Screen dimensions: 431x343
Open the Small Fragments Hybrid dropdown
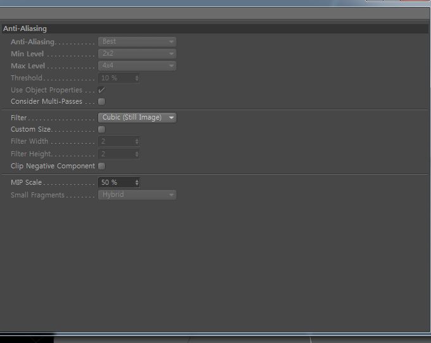point(137,194)
